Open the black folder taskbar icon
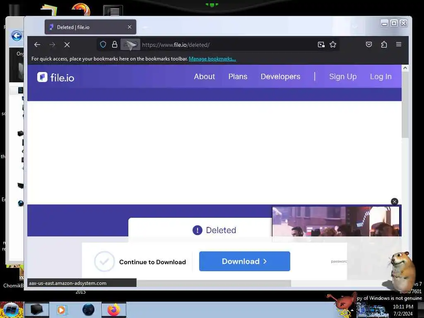This screenshot has width=424, height=318. (x=37, y=310)
